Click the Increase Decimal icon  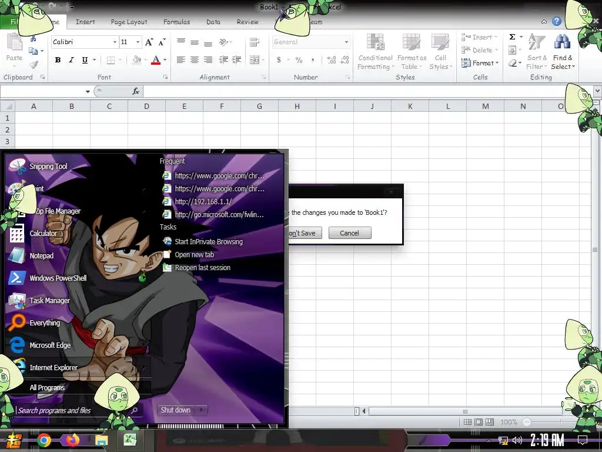(332, 60)
